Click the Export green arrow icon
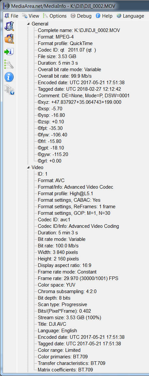 click(x=9, y=52)
